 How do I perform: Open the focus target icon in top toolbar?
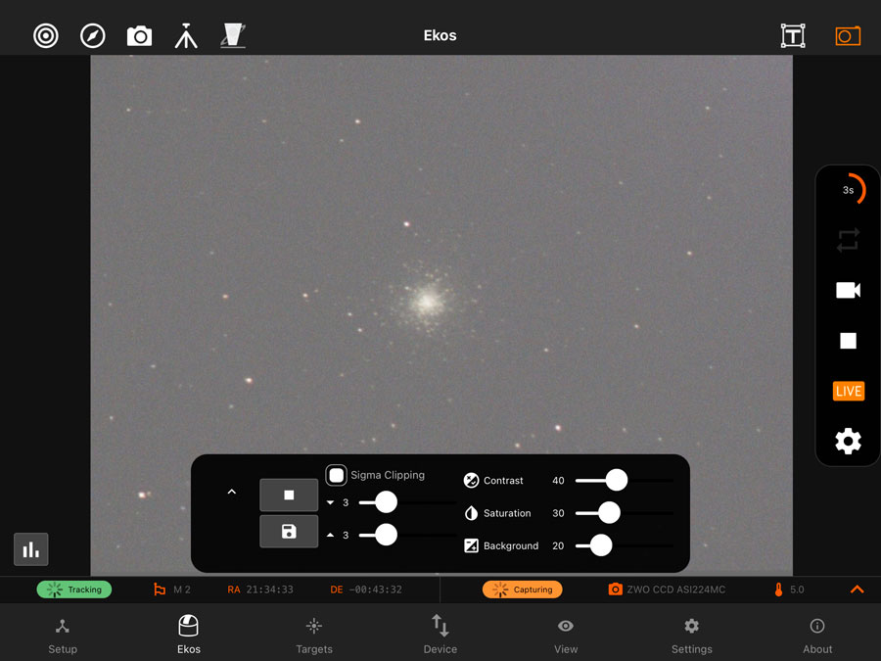pyautogui.click(x=45, y=36)
